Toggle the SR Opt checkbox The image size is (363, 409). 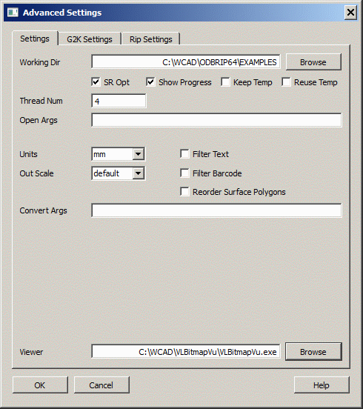pos(96,82)
